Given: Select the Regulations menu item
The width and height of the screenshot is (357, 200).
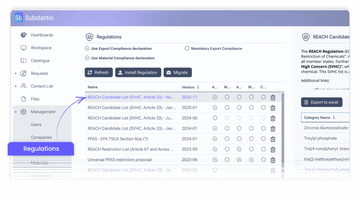Looking at the screenshot, I should [41, 149].
